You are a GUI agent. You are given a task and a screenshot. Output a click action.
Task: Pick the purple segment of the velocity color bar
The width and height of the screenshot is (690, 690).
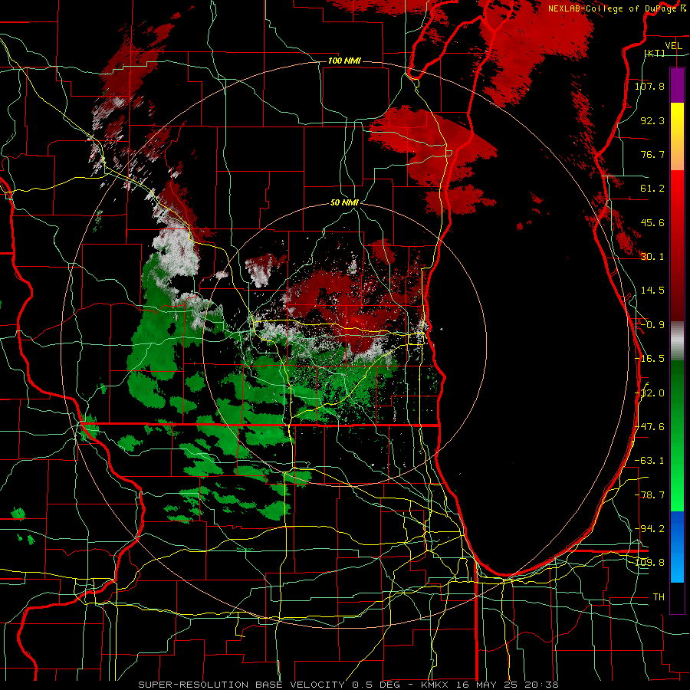click(x=677, y=85)
